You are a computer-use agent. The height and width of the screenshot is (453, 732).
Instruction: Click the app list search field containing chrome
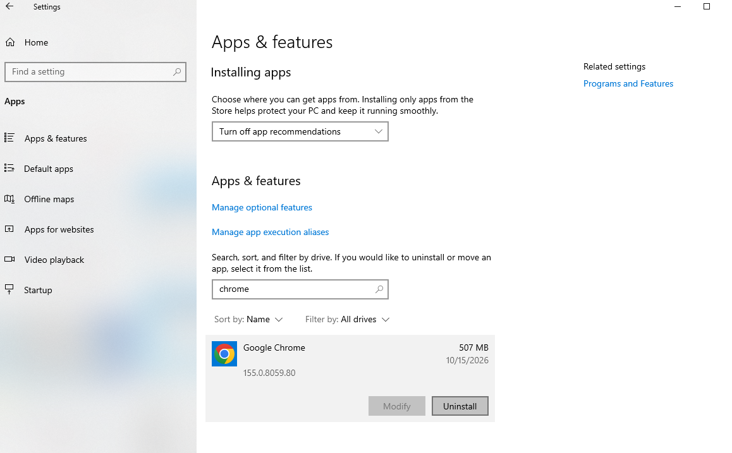pos(300,289)
